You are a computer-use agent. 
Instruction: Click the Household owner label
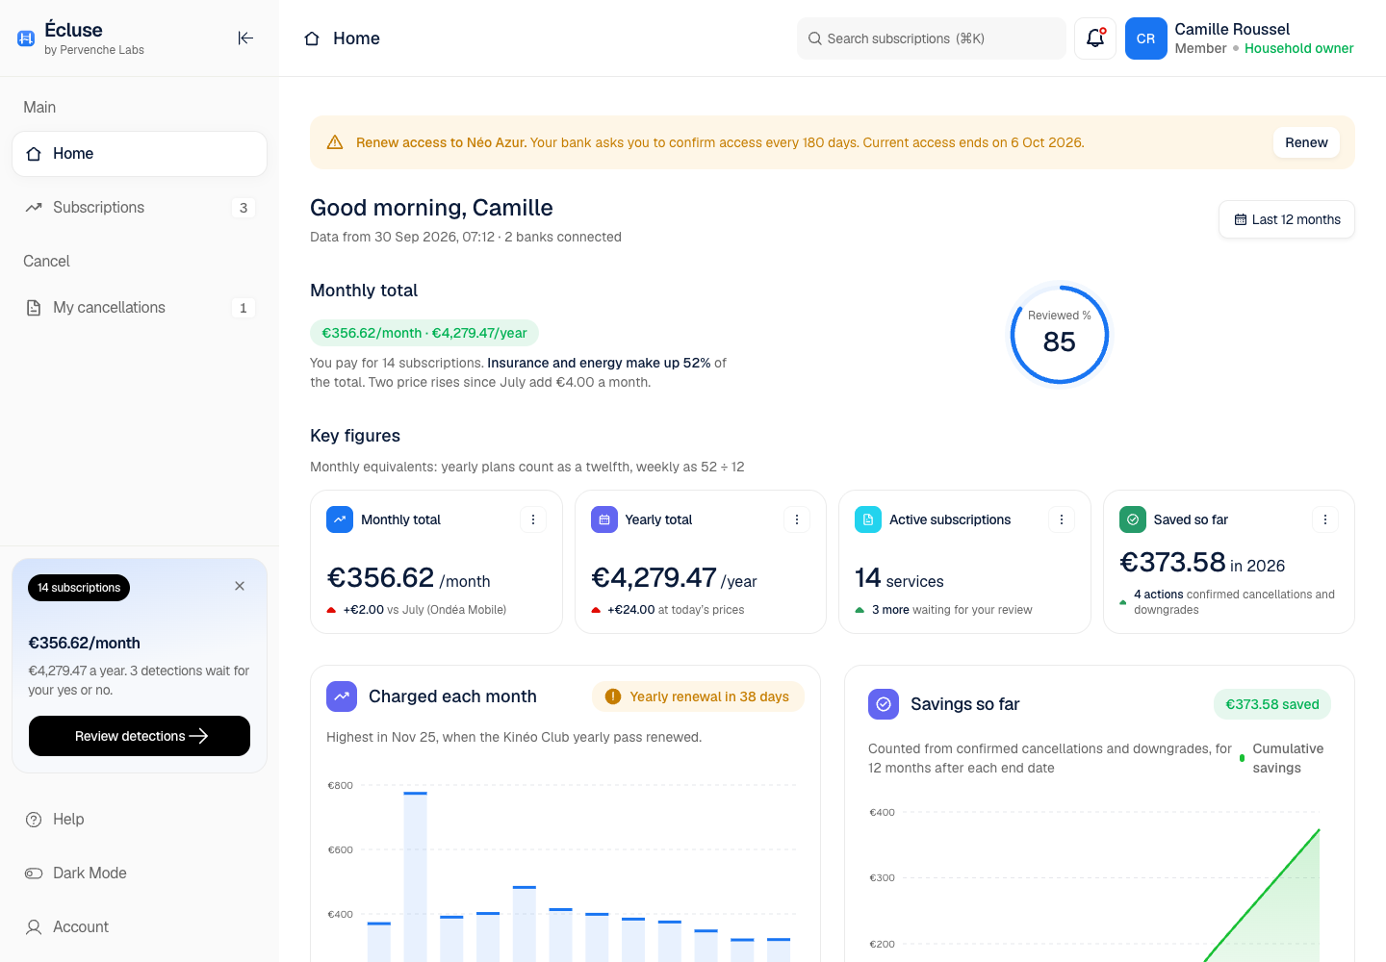coord(1298,48)
